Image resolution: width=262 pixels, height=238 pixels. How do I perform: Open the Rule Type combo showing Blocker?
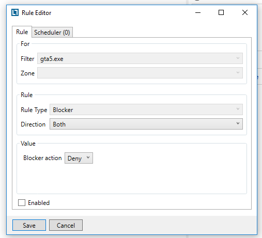click(x=146, y=109)
